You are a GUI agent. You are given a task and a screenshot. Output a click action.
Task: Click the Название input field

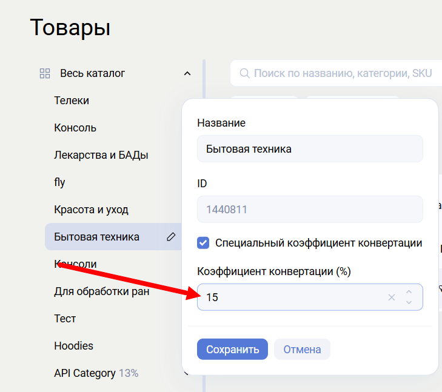(x=309, y=148)
